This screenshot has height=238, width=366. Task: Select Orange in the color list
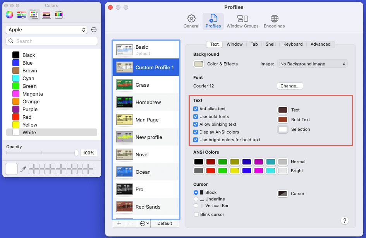52,101
